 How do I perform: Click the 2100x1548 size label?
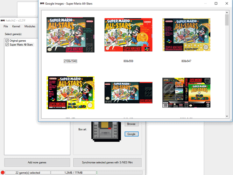point(70,61)
